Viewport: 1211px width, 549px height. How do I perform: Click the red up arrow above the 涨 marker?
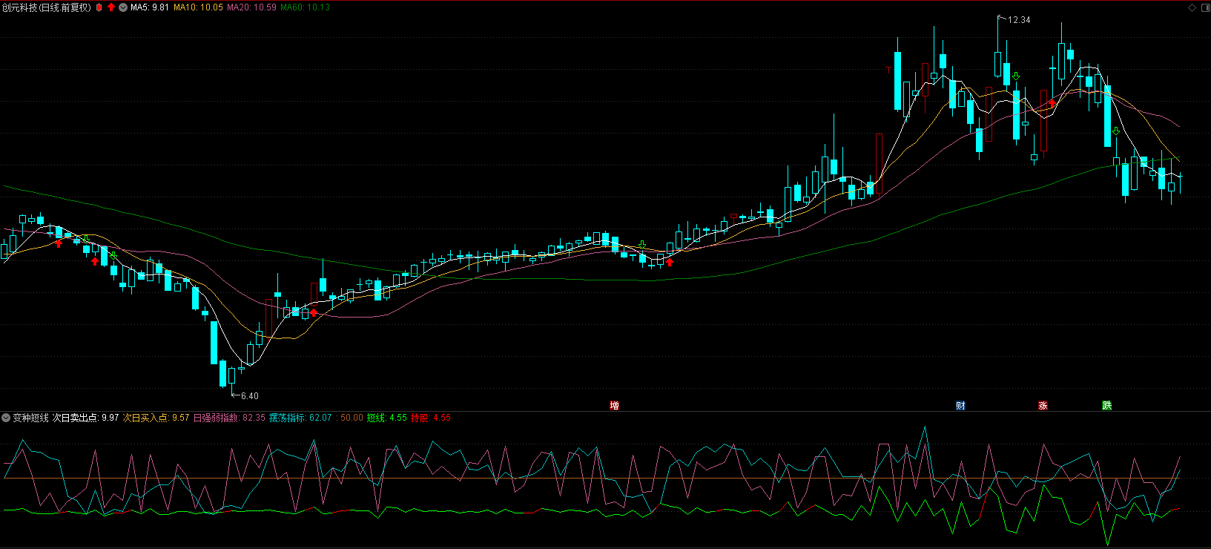tap(1052, 103)
